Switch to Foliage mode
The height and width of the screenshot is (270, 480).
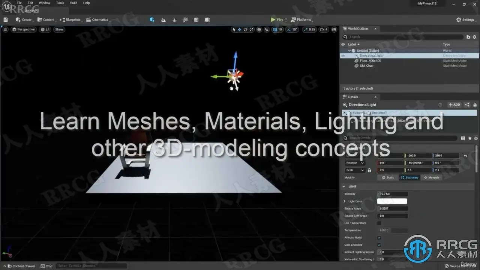(174, 19)
